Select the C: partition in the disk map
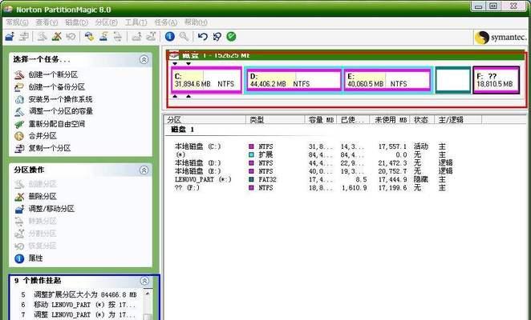 point(206,80)
